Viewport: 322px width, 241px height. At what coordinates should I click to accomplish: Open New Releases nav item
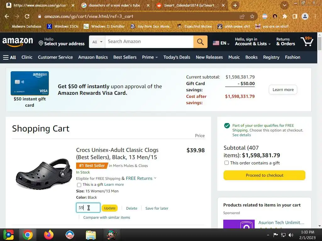[x=209, y=57]
